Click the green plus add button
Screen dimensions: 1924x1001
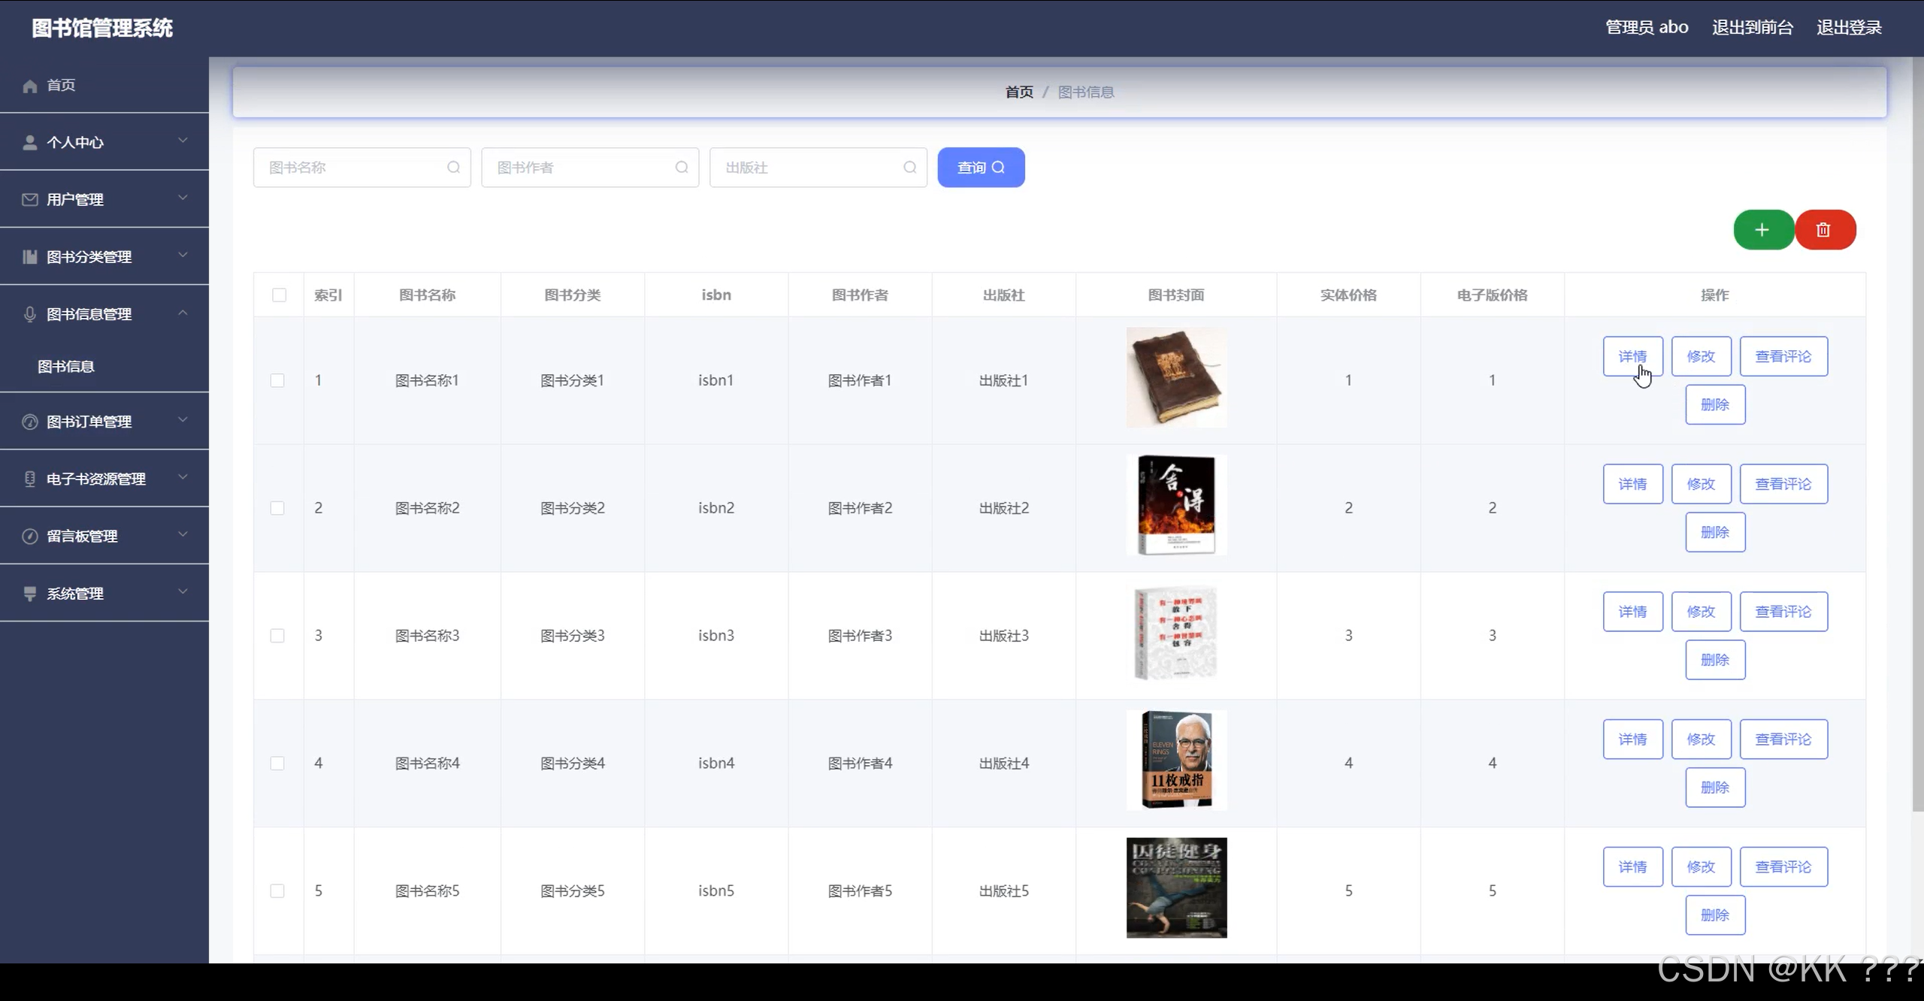coord(1762,230)
